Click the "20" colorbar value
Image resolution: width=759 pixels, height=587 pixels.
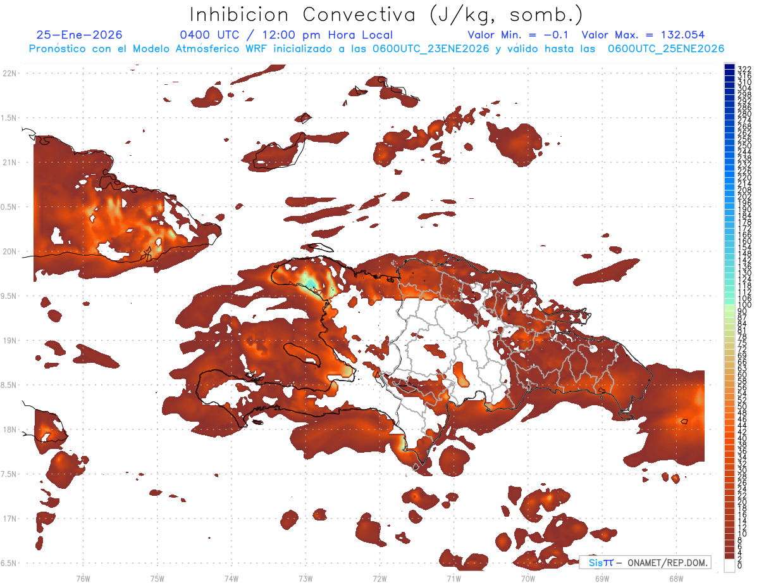pyautogui.click(x=743, y=502)
